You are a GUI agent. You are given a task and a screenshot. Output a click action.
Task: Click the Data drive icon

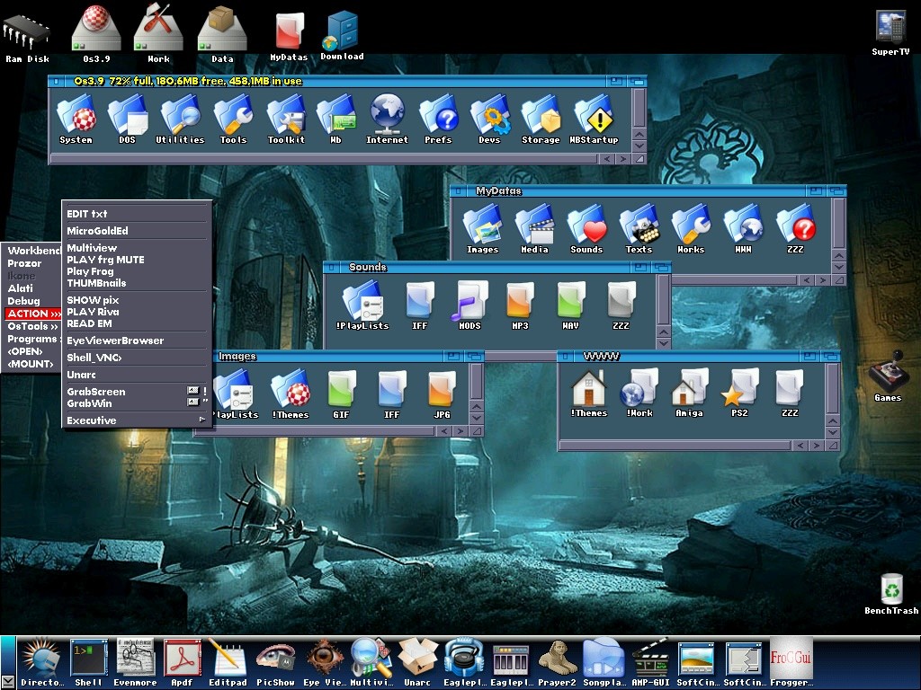coord(222,34)
